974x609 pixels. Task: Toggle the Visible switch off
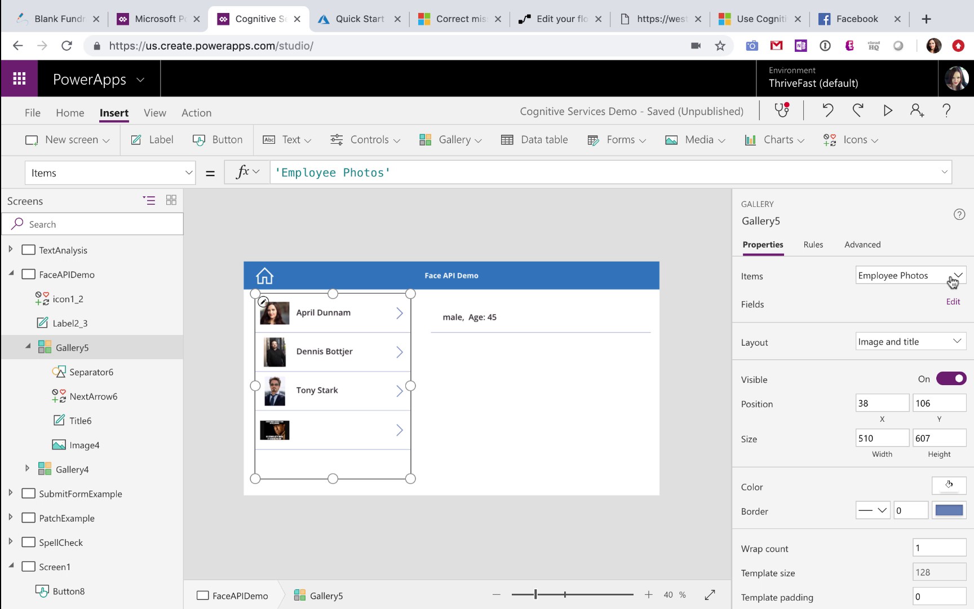click(x=951, y=379)
